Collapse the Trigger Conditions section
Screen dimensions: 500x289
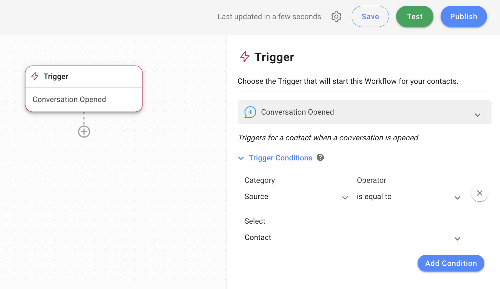[241, 158]
